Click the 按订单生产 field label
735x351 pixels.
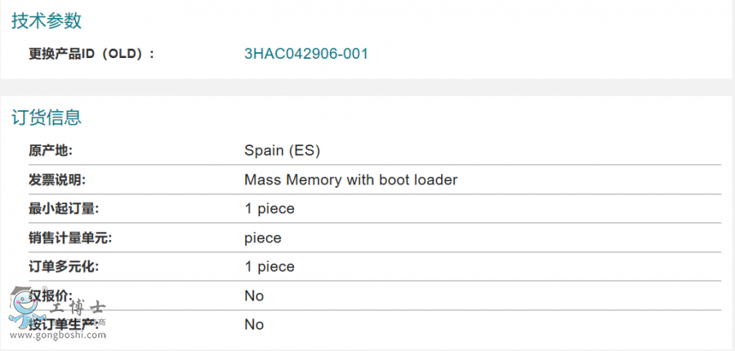65,324
